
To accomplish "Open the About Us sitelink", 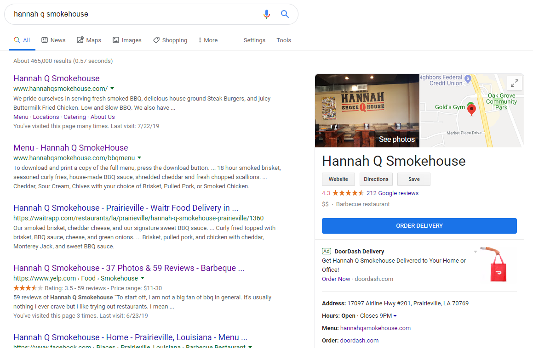I will (103, 117).
